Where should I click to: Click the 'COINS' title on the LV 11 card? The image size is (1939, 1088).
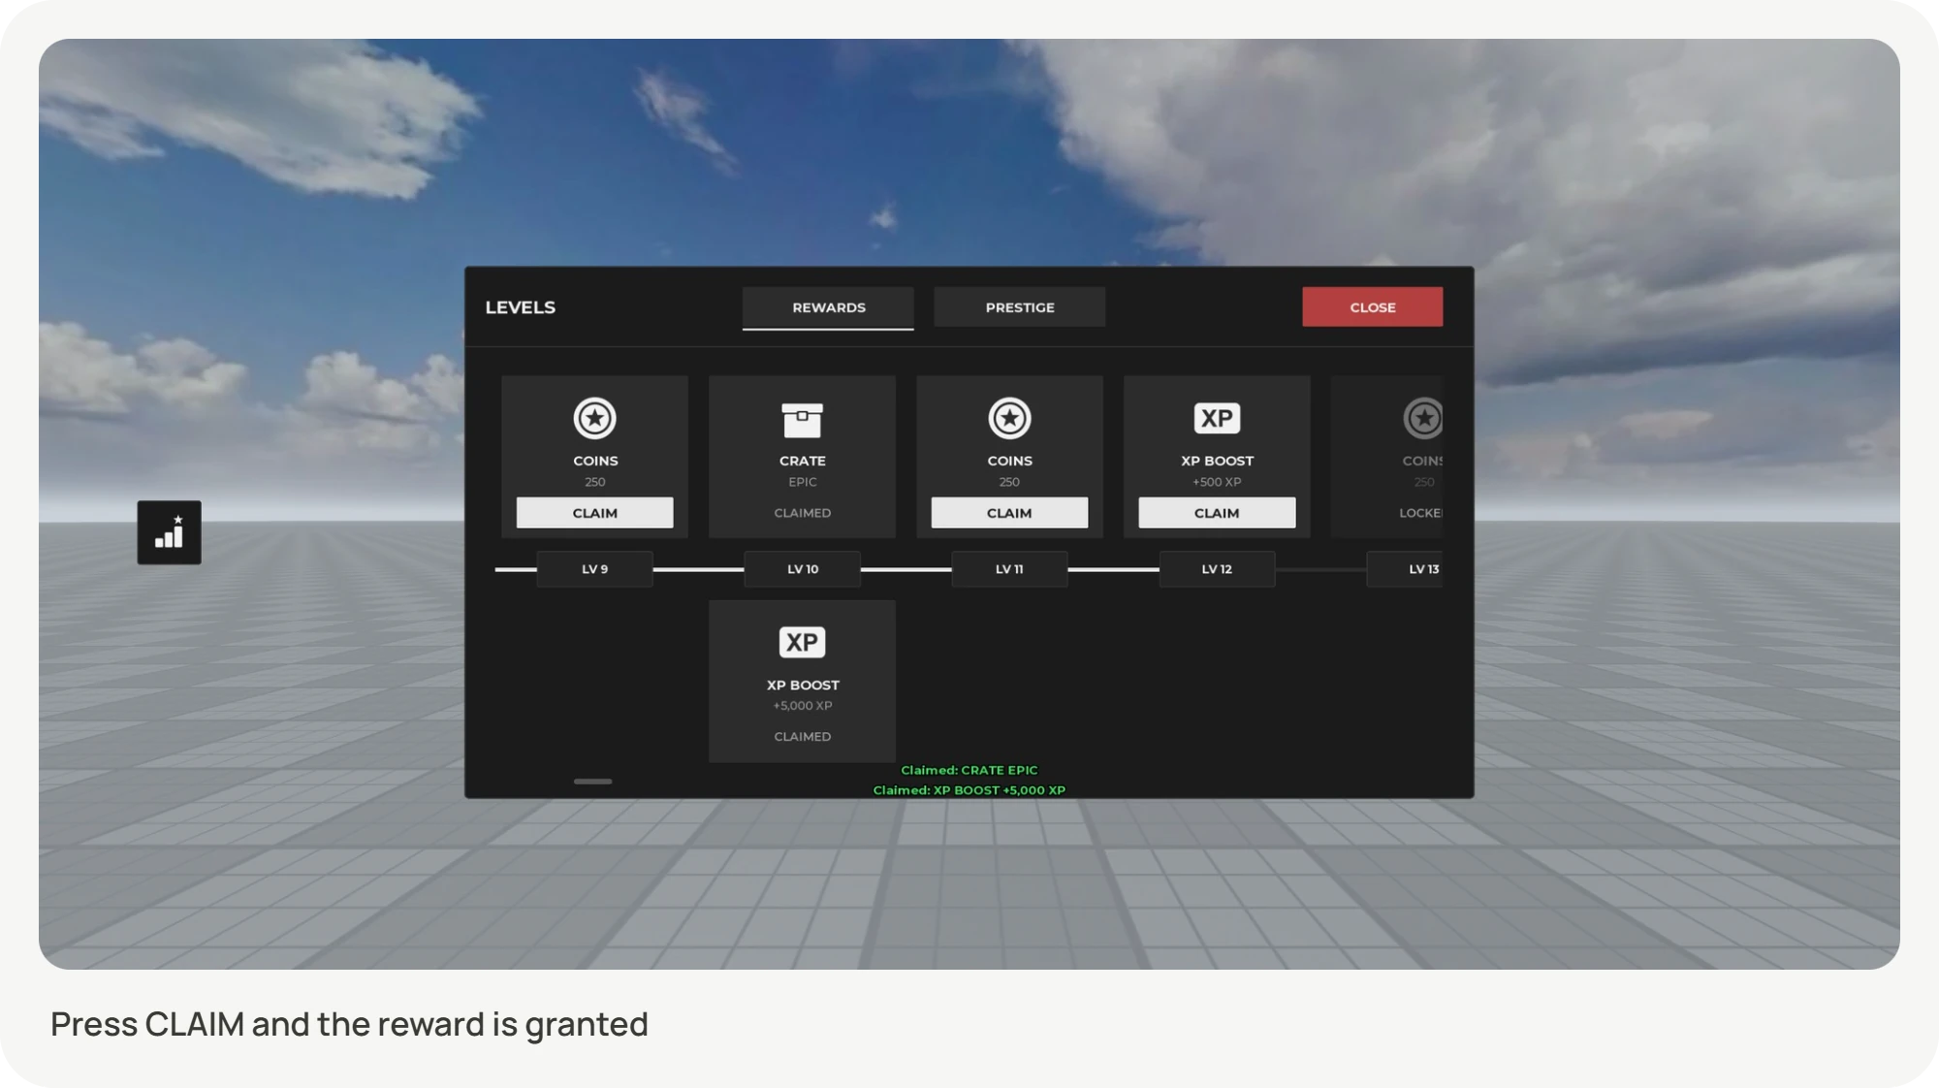coord(1009,461)
